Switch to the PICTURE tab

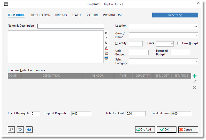[x=93, y=15]
